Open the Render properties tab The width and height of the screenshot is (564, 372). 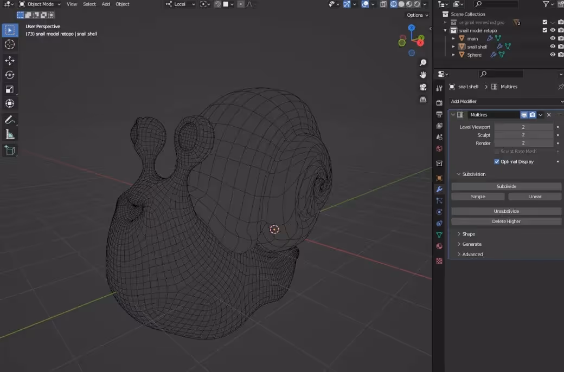[x=439, y=103]
